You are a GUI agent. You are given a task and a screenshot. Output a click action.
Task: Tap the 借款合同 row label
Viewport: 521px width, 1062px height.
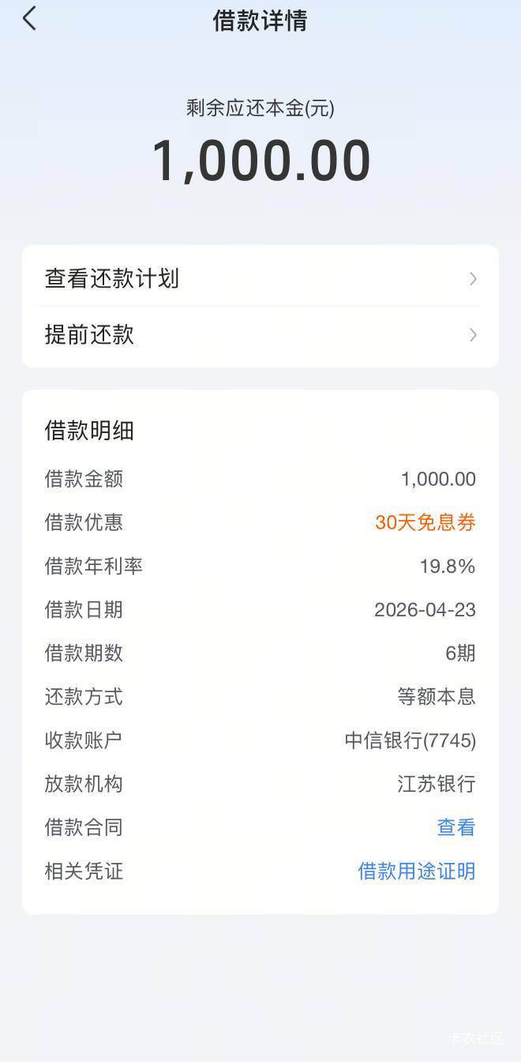[x=84, y=827]
